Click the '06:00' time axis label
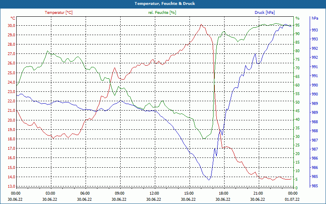This screenshot has width=326, height=204. tap(85, 193)
